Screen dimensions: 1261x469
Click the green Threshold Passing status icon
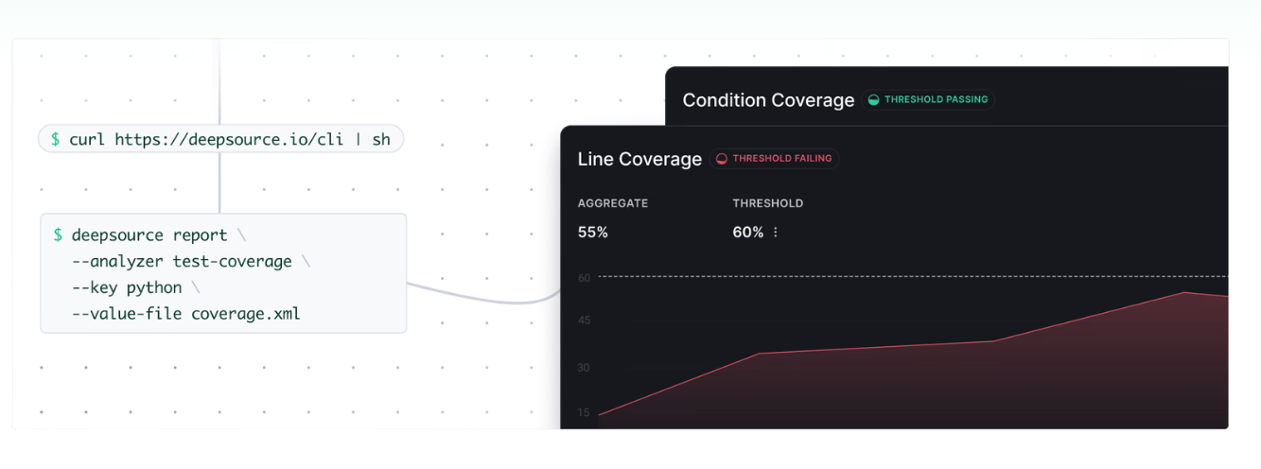(x=874, y=99)
